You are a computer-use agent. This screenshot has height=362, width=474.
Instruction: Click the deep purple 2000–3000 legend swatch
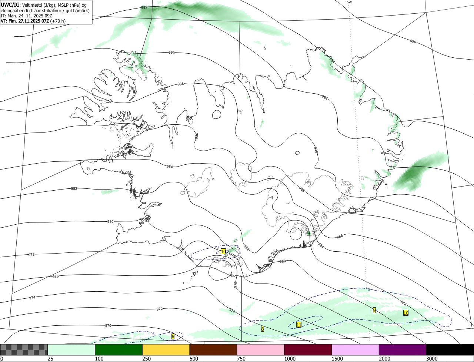pos(403,349)
